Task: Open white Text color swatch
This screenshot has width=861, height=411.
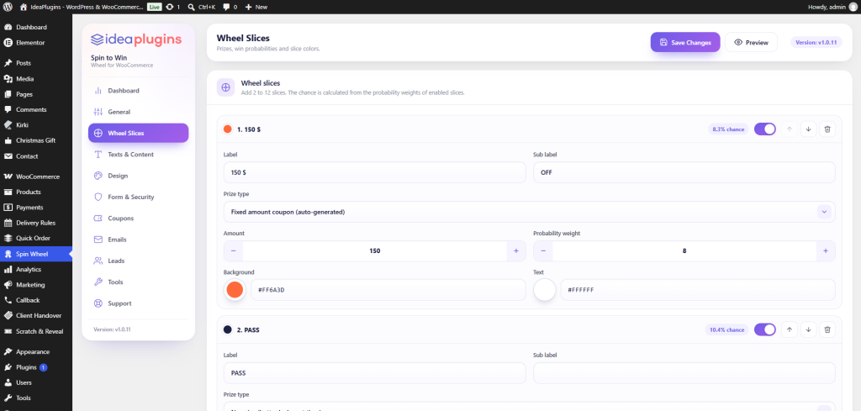Action: [545, 290]
